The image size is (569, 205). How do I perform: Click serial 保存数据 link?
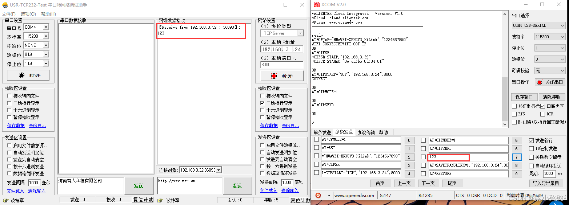(16, 126)
